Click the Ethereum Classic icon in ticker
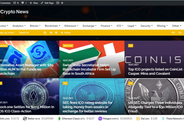 (x=59, y=119)
